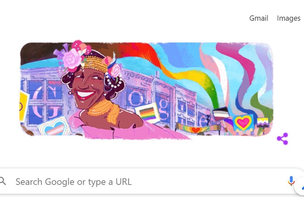Open the Images link
The height and width of the screenshot is (197, 304).
tap(289, 18)
